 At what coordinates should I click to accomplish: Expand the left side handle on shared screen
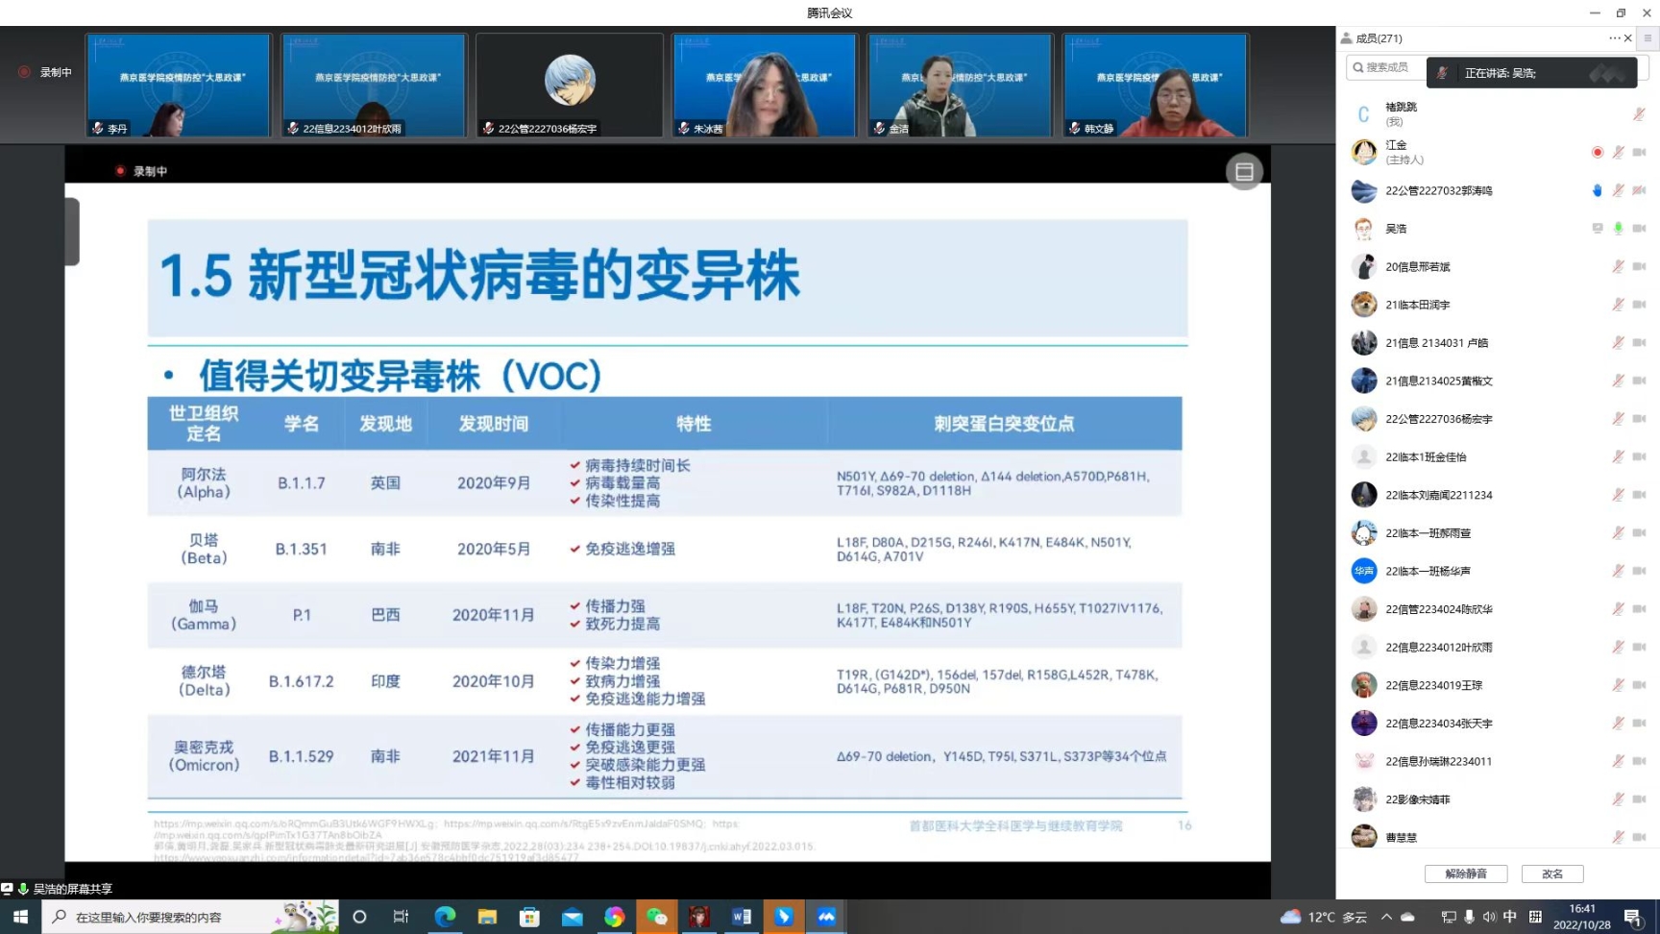[x=72, y=232]
